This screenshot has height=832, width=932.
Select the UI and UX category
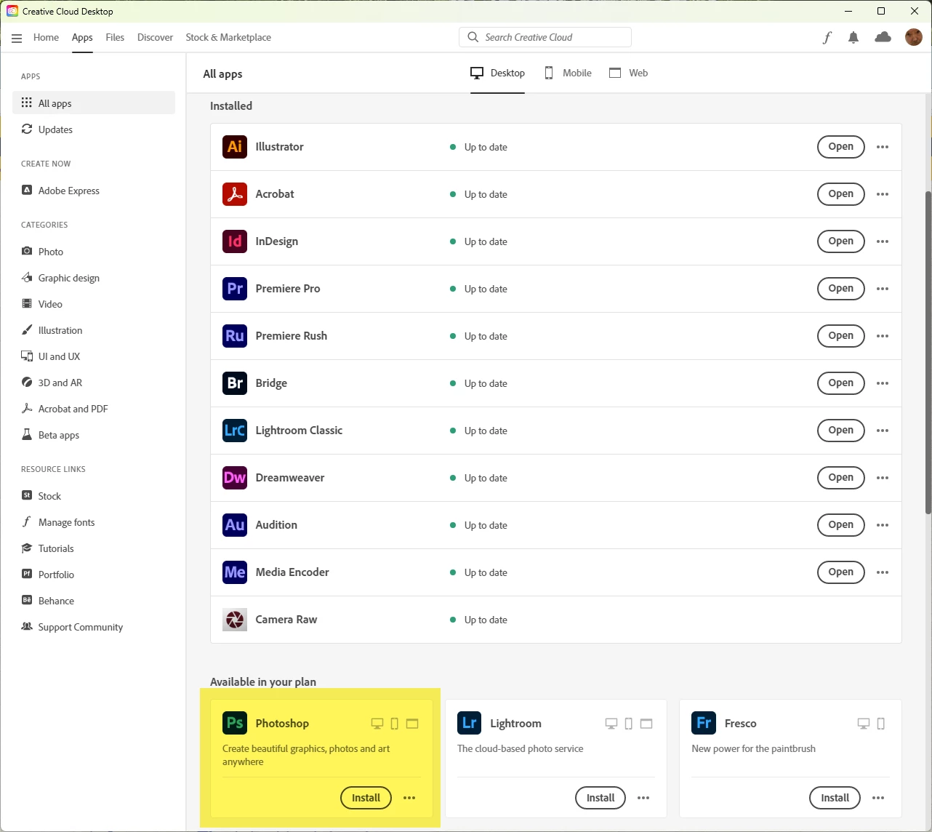[x=94, y=356]
